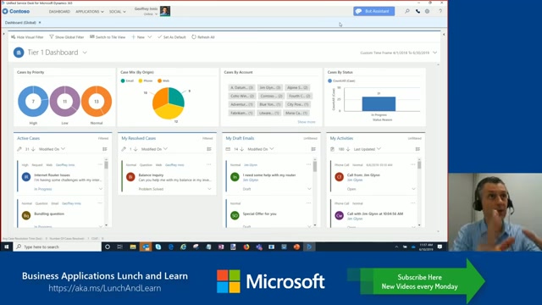The image size is (542, 305).
Task: Click the help question mark icon
Action: pos(440,11)
